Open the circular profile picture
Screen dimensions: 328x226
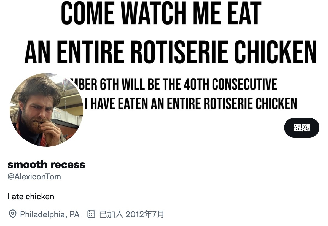46,110
